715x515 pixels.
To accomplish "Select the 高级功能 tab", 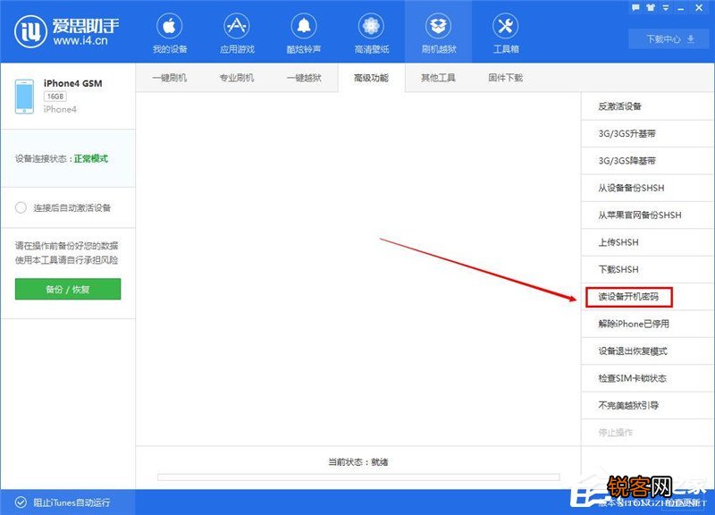I will pos(371,78).
